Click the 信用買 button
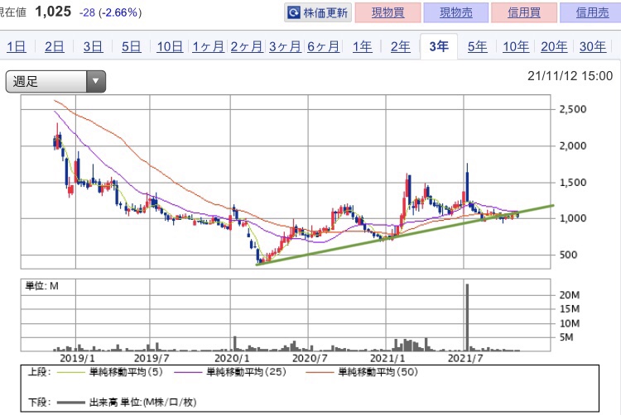Image resolution: width=621 pixels, height=415 pixels. [x=524, y=12]
